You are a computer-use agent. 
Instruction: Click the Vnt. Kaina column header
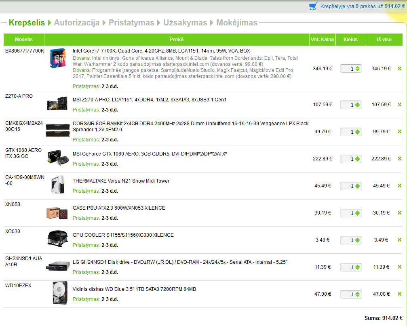point(323,40)
